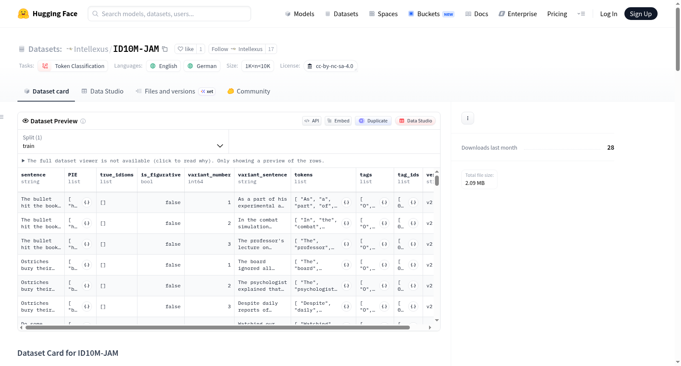
Task: Switch to the Data Studio tab
Action: click(103, 91)
